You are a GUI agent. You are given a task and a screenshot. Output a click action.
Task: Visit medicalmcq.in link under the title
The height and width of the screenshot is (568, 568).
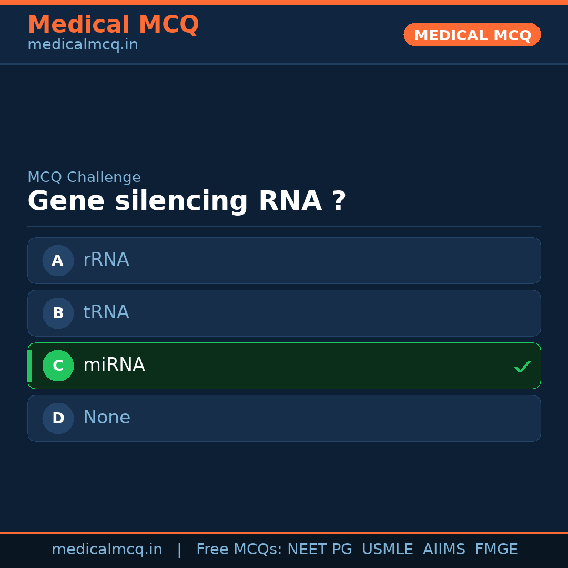(x=83, y=45)
